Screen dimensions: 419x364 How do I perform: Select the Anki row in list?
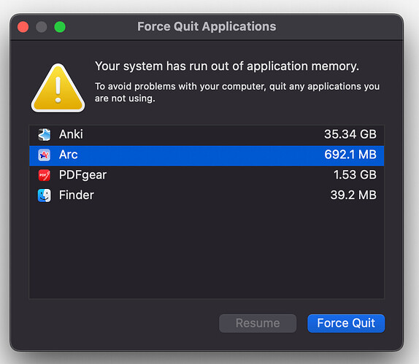[207, 134]
